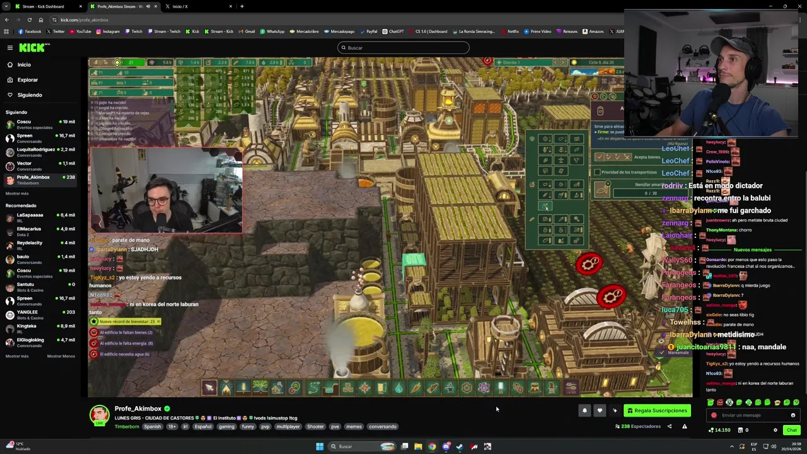Collapse recommended list with Mostrar Menos
Screen dimensions: 807x454
tap(61, 356)
